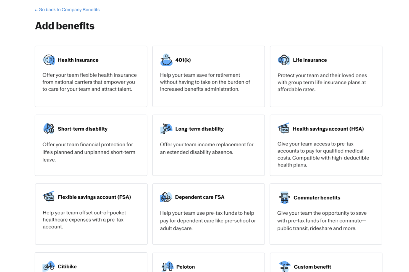Select the Dependent care FSA card

click(208, 214)
